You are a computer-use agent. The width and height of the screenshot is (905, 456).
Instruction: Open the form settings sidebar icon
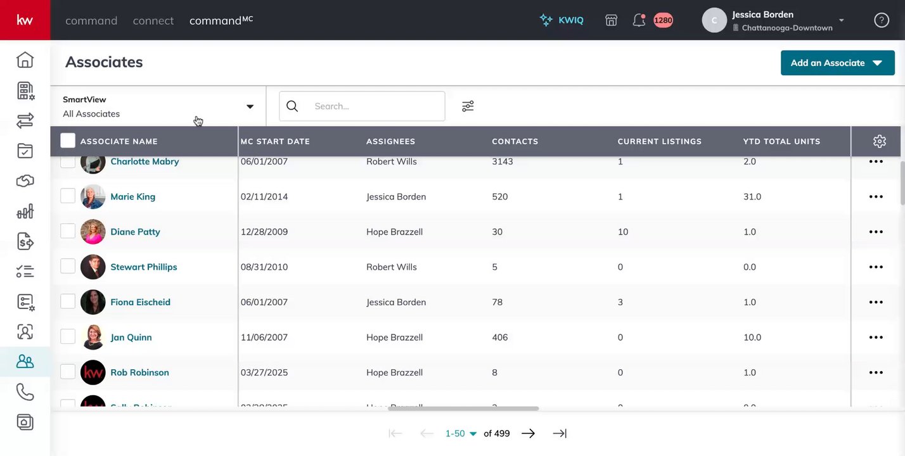click(25, 301)
